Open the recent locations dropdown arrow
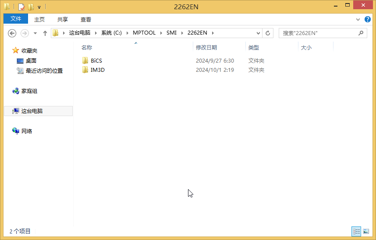Screen dimensions: 376x240 [x=35, y=33]
